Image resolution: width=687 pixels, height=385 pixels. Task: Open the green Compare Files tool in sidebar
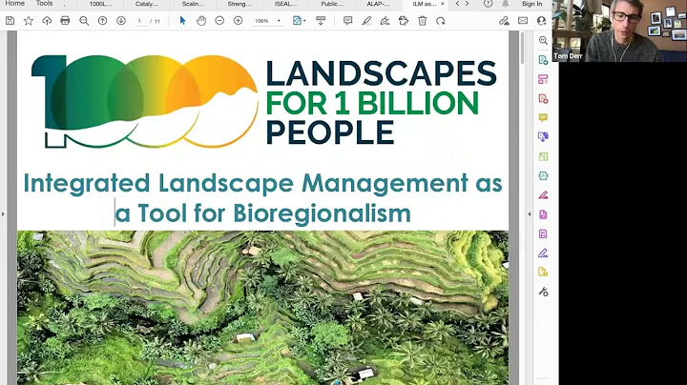[543, 156]
